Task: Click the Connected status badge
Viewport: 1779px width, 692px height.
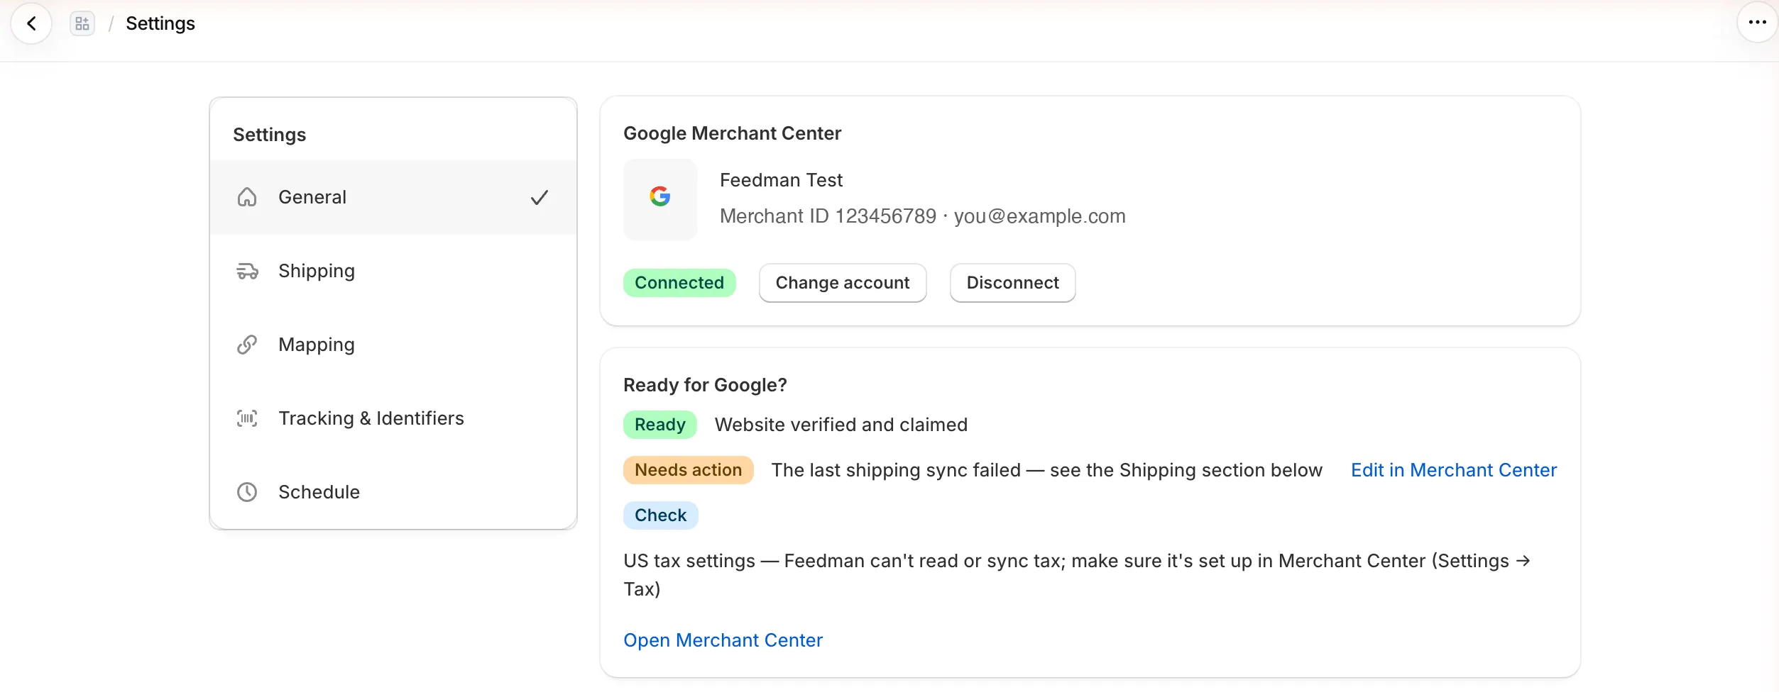Action: [x=679, y=283]
